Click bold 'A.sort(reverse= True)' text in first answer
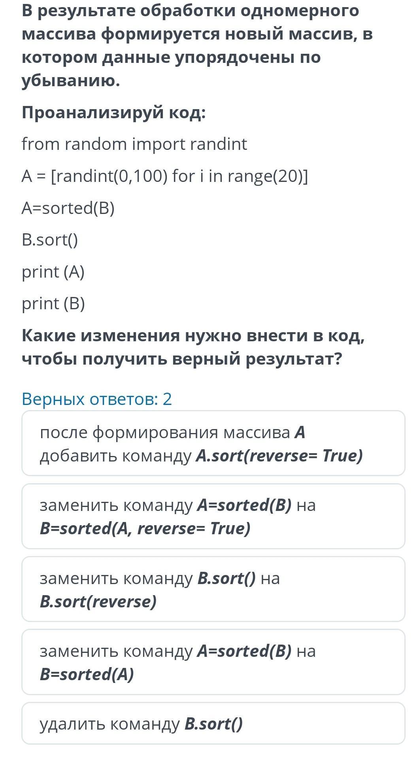Viewport: 419px width, 764px height. tap(279, 455)
